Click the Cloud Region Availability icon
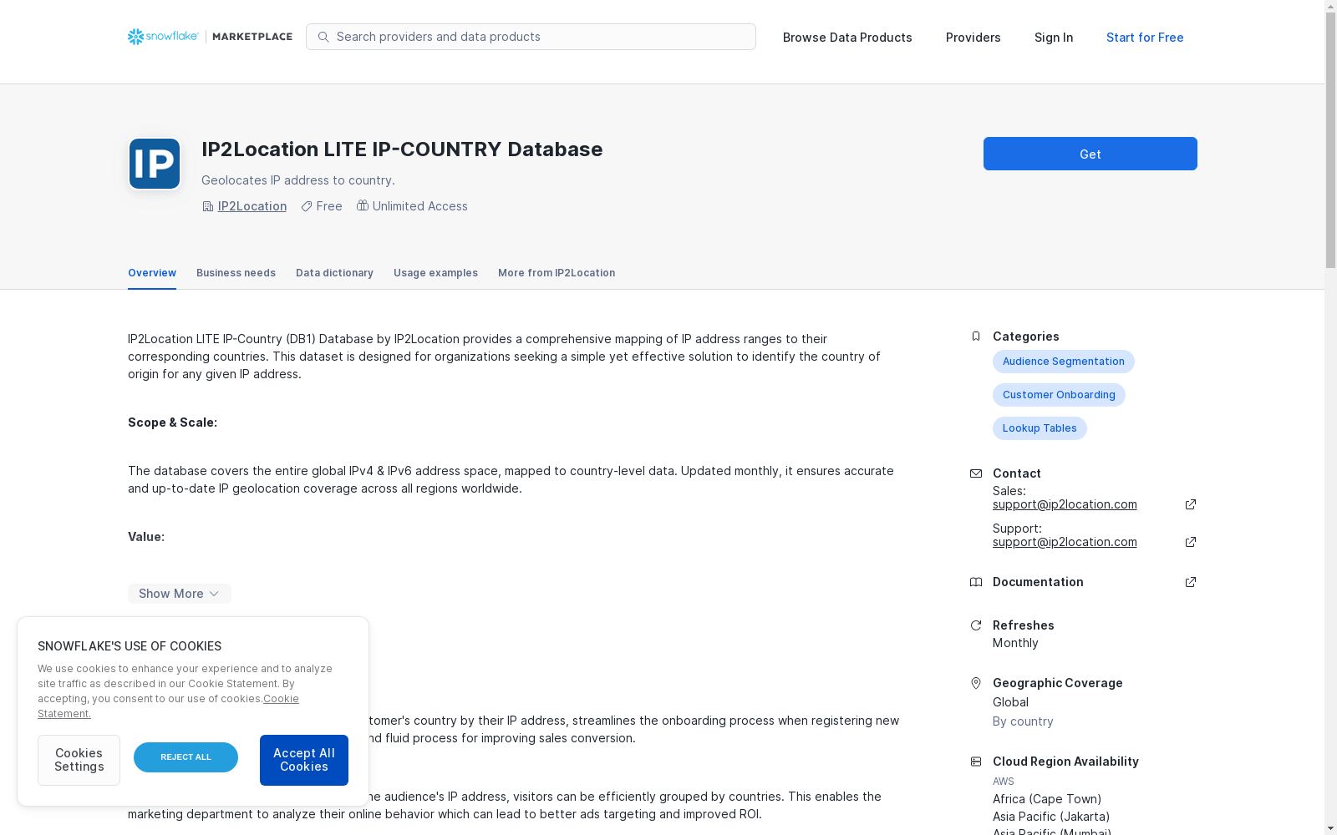The width and height of the screenshot is (1337, 835). [975, 762]
